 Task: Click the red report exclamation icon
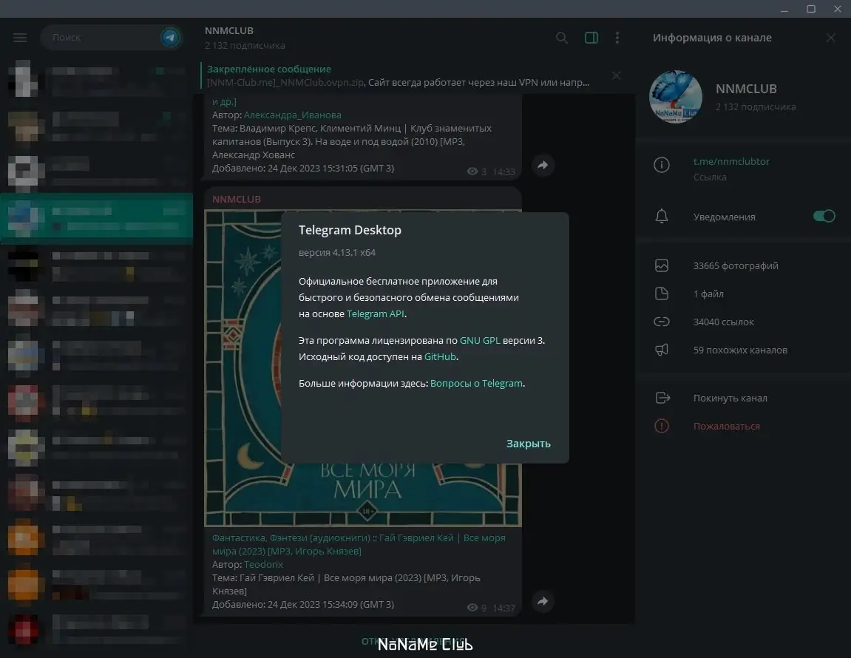[x=662, y=426]
